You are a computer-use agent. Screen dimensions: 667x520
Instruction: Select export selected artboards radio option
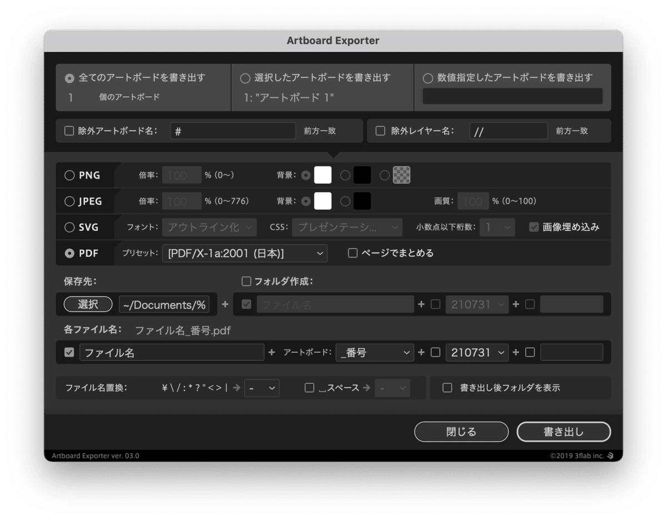pyautogui.click(x=245, y=78)
